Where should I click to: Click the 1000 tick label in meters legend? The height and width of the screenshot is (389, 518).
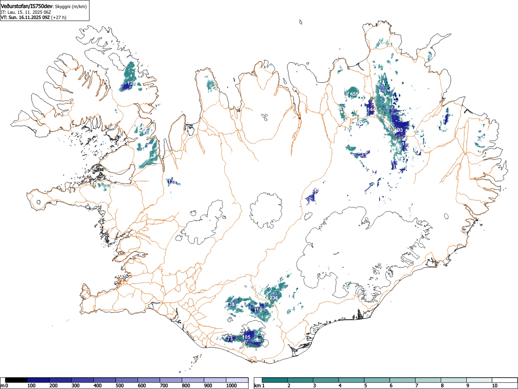tap(231, 386)
